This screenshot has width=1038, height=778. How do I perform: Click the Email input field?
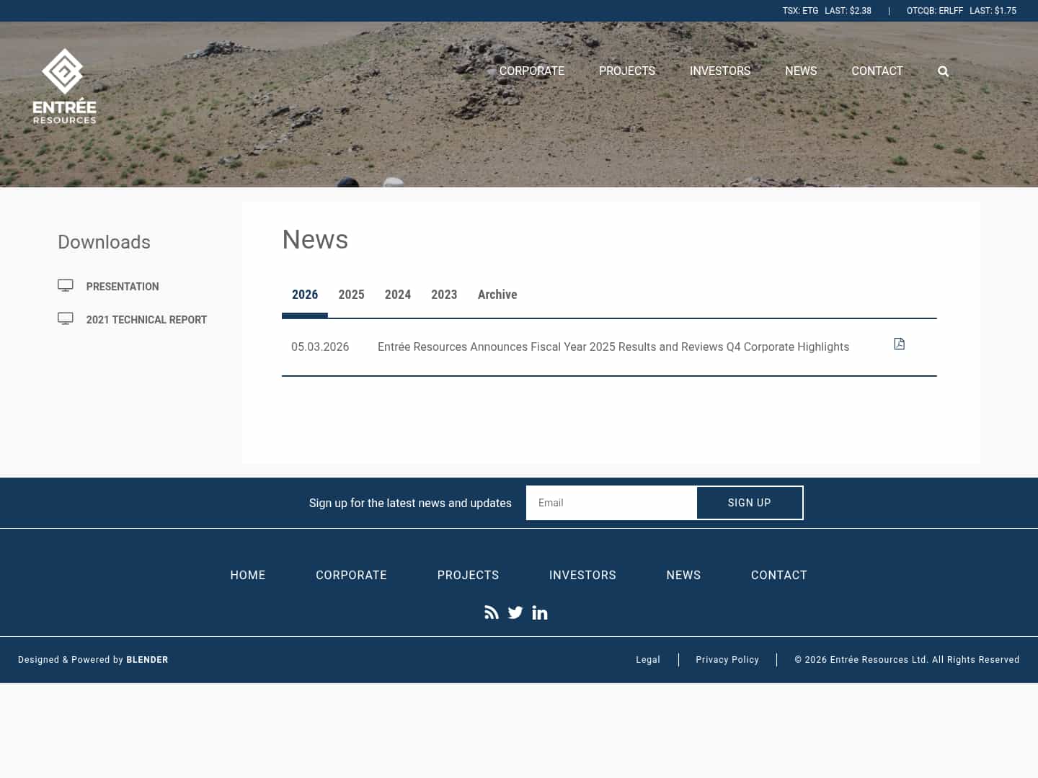point(611,503)
